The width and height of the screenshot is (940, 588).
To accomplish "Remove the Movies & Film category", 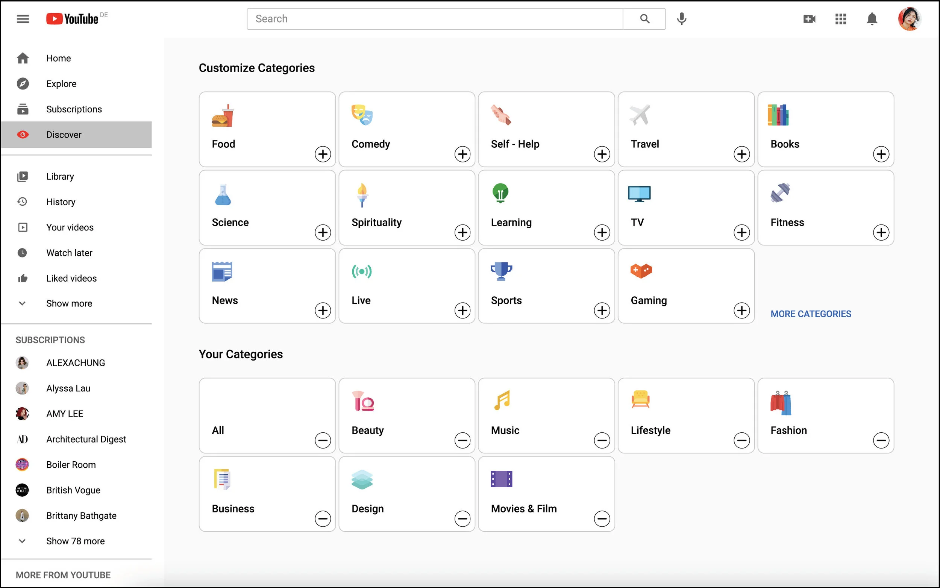I will 602,519.
